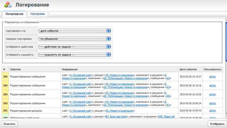Image resolution: width=227 pixels, height=128 pixels.
Task: Open 'отобразить действие' dropdown
Action: 74,47
